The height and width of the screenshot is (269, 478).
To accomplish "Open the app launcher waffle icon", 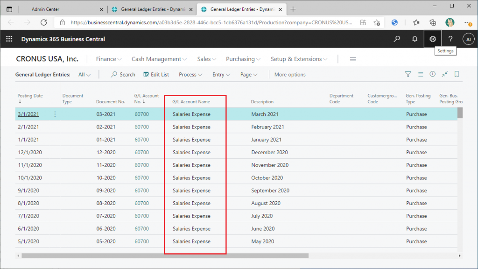I will click(9, 39).
